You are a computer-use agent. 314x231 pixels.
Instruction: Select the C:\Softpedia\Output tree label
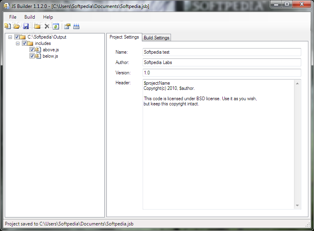(x=47, y=37)
